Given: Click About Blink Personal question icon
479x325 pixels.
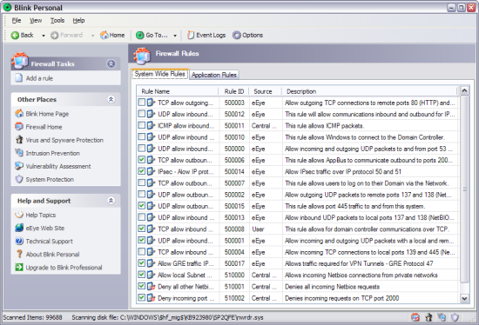Looking at the screenshot, I should [x=19, y=254].
